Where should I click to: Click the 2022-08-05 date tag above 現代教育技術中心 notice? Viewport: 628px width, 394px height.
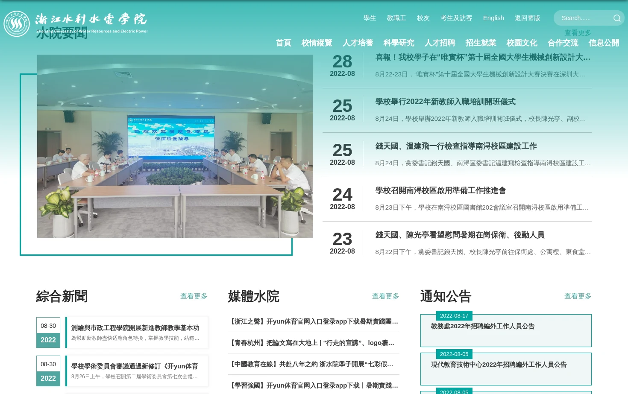coord(454,354)
